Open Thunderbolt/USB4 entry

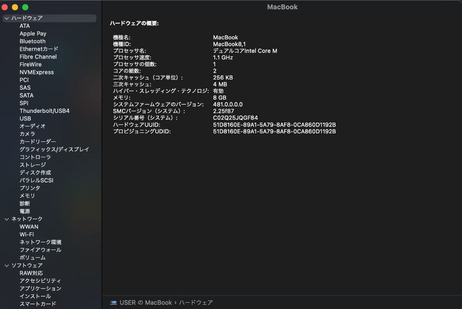(x=44, y=111)
